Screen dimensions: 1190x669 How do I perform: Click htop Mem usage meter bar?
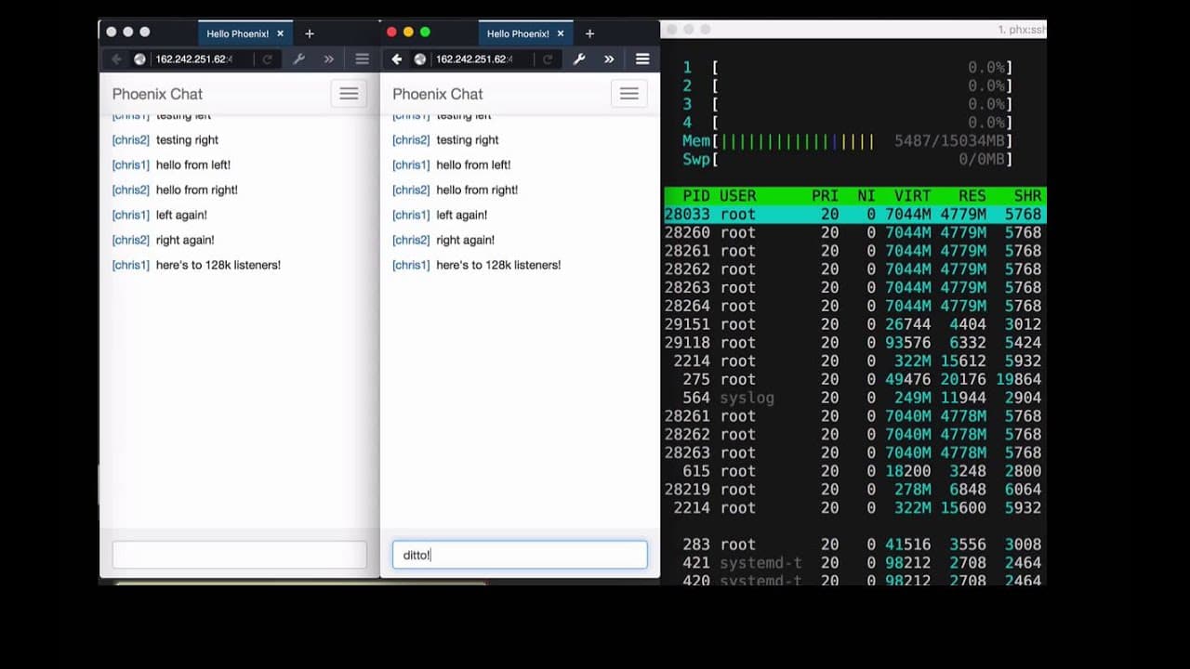pos(847,141)
